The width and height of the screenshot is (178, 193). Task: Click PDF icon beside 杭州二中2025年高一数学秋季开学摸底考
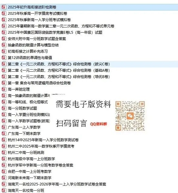[4, 146]
